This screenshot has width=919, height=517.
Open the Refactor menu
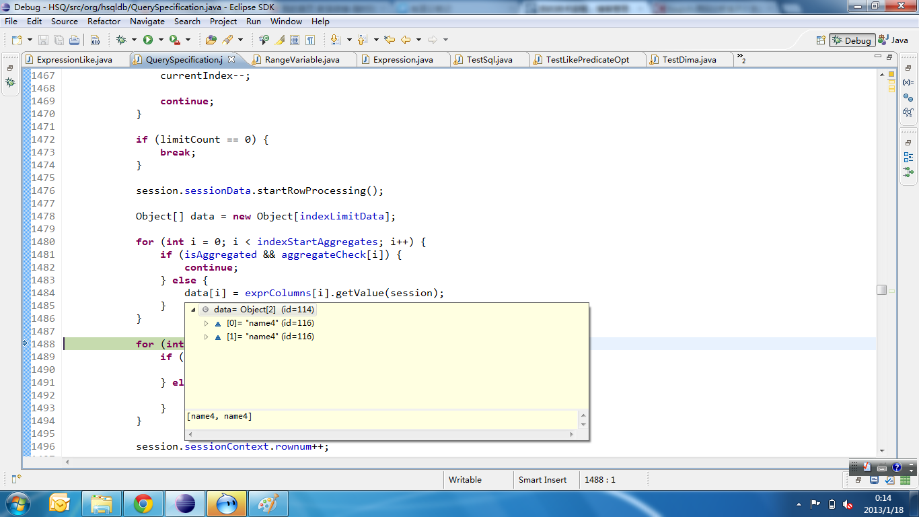click(104, 21)
